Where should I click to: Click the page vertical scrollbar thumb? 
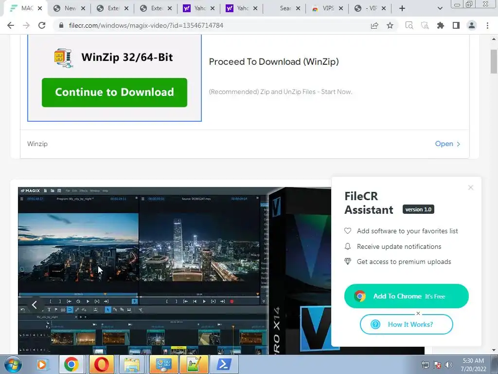[x=494, y=61]
